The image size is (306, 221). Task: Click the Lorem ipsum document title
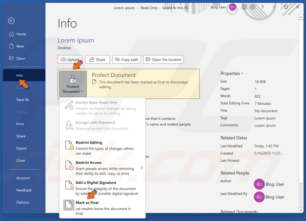pyautogui.click(x=76, y=40)
